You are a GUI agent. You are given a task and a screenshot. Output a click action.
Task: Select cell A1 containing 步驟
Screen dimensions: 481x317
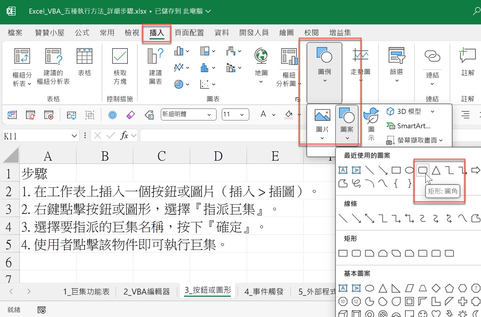[48, 173]
